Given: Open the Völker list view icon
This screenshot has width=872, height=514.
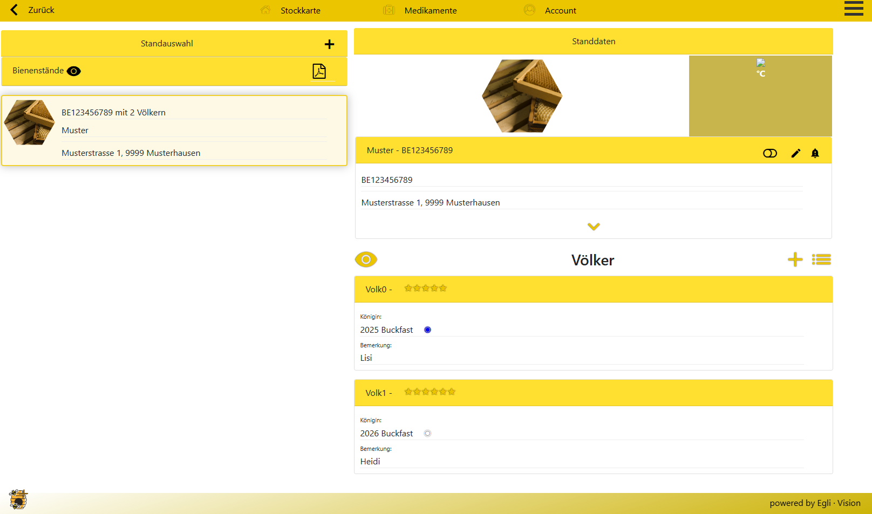Looking at the screenshot, I should pos(821,259).
